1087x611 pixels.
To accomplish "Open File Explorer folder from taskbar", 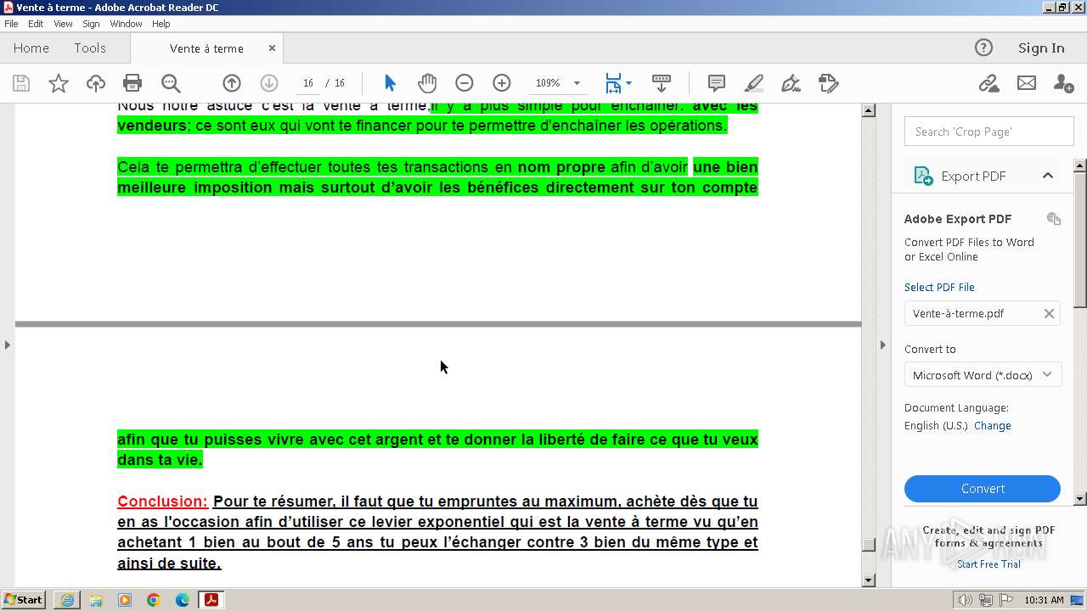I will [96, 600].
